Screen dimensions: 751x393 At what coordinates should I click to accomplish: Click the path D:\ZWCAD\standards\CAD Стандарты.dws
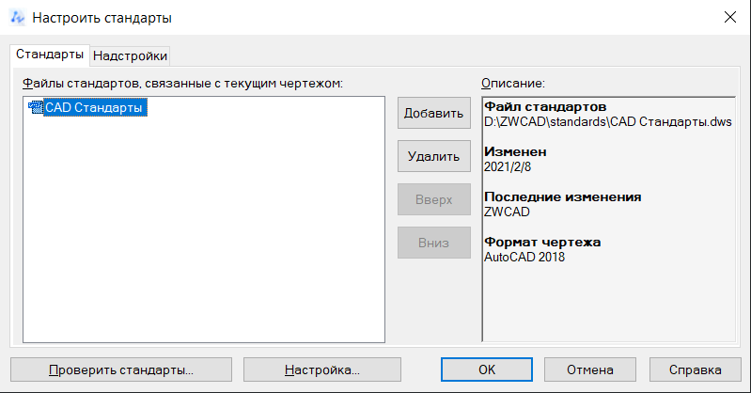point(608,121)
